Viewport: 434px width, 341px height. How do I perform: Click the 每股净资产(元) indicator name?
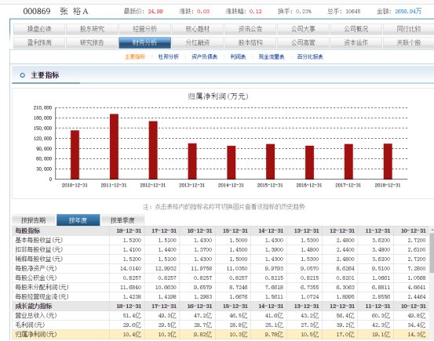coord(36,268)
